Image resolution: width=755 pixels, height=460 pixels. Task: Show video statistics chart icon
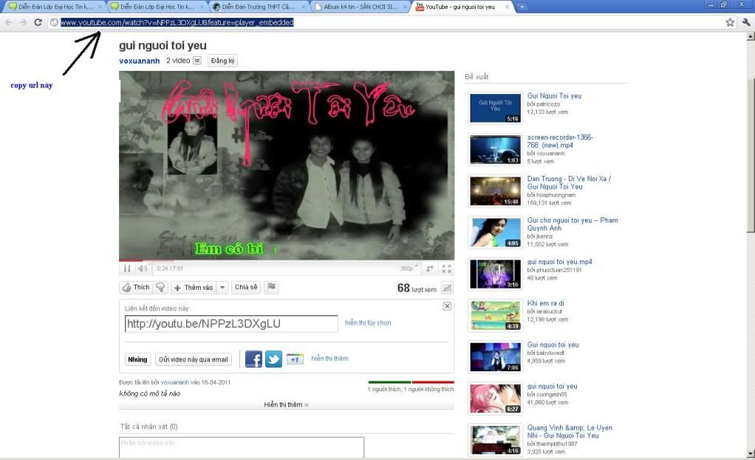(447, 288)
